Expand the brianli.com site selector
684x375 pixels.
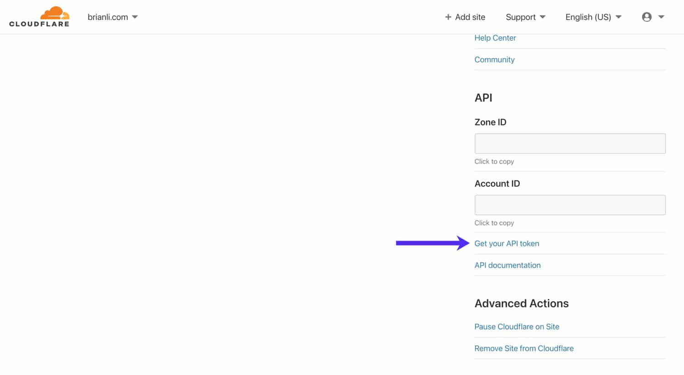pos(135,16)
